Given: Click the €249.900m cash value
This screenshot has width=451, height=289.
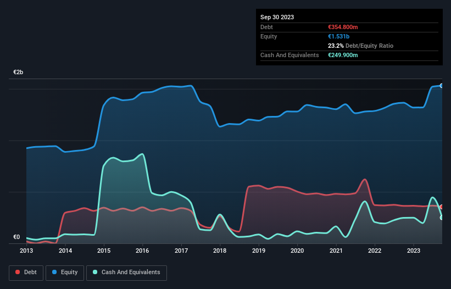Looking at the screenshot, I should 343,55.
